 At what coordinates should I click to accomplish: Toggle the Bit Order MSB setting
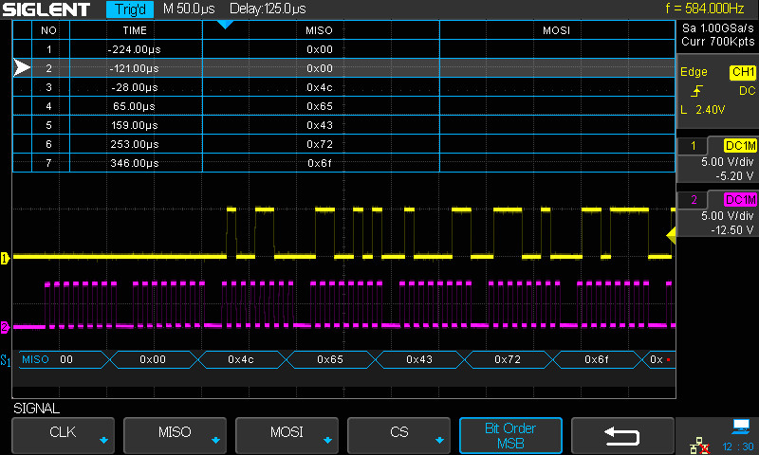(x=510, y=435)
